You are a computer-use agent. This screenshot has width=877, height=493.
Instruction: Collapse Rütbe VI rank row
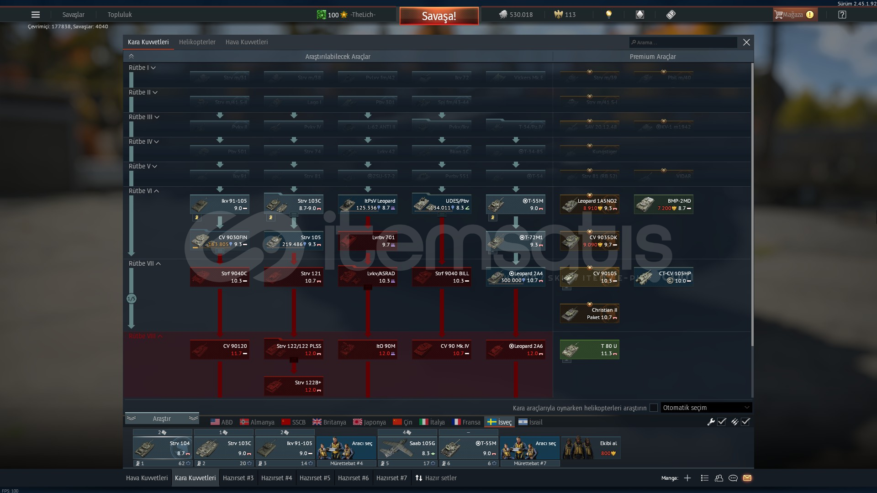[x=144, y=191]
